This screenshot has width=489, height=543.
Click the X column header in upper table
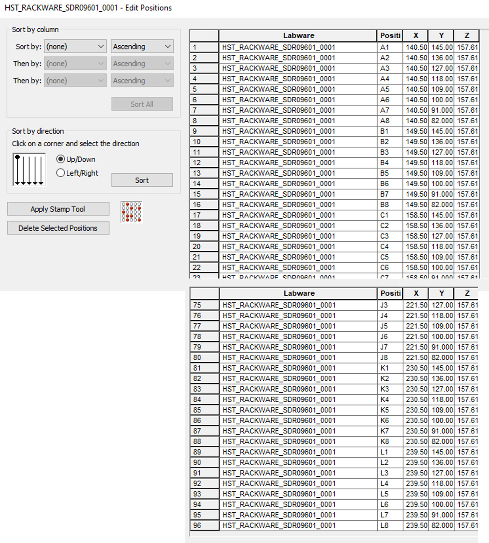(x=416, y=36)
